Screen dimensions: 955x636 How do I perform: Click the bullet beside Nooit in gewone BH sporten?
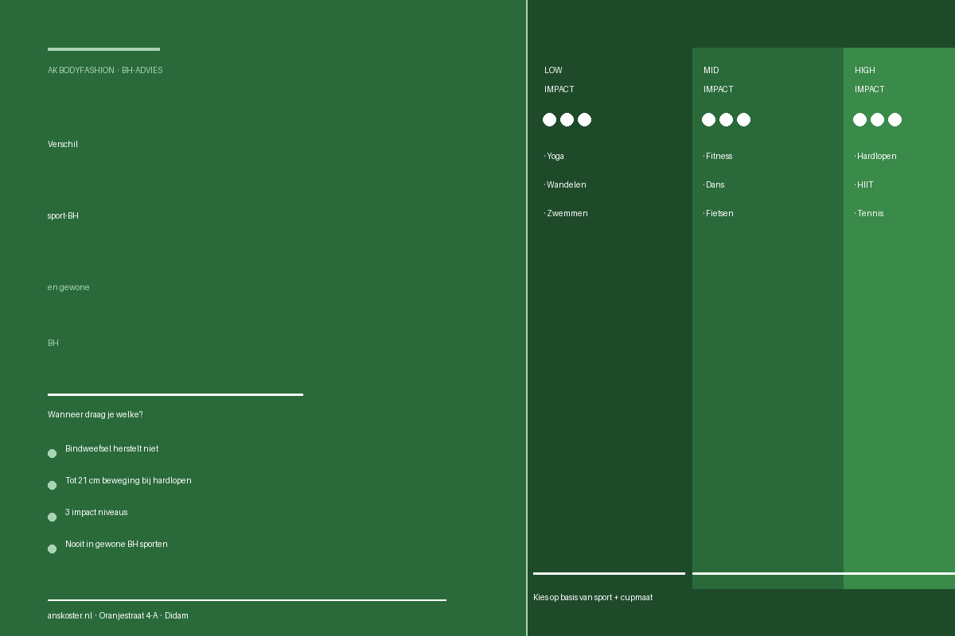(x=52, y=549)
